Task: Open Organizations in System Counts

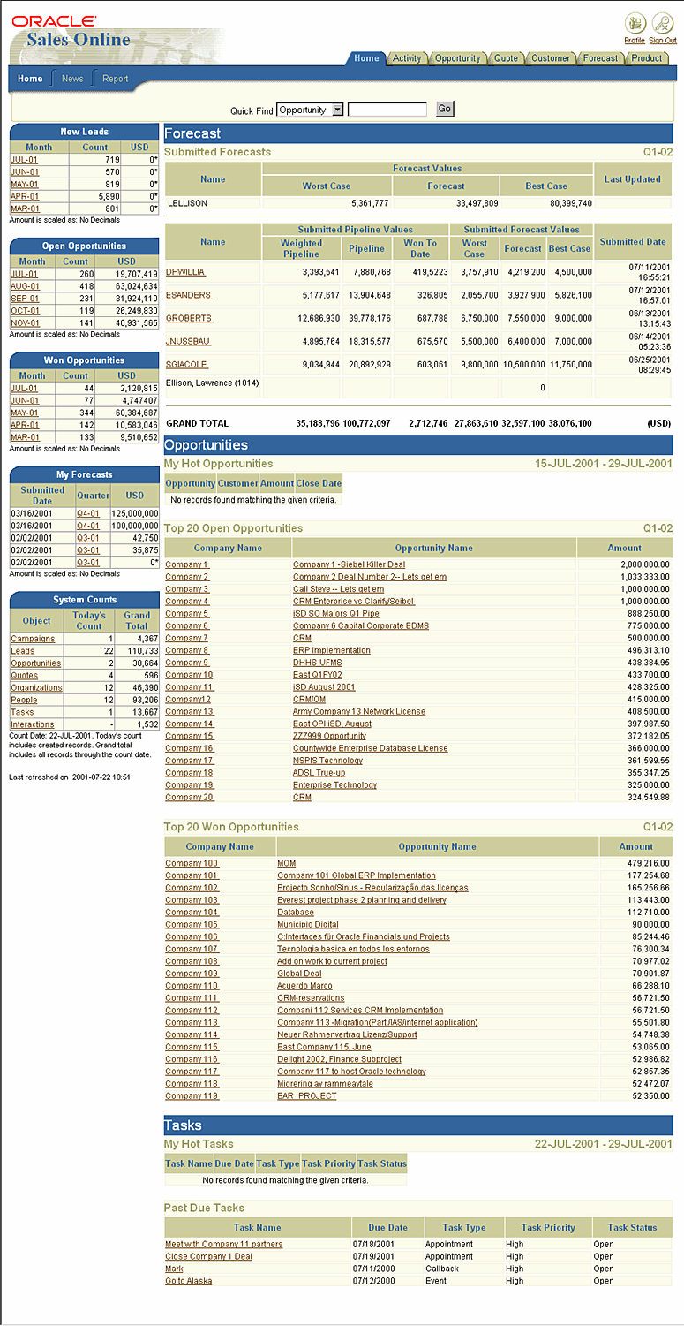Action: click(36, 688)
